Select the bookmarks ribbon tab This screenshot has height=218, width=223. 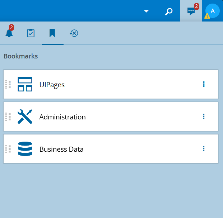(x=52, y=33)
